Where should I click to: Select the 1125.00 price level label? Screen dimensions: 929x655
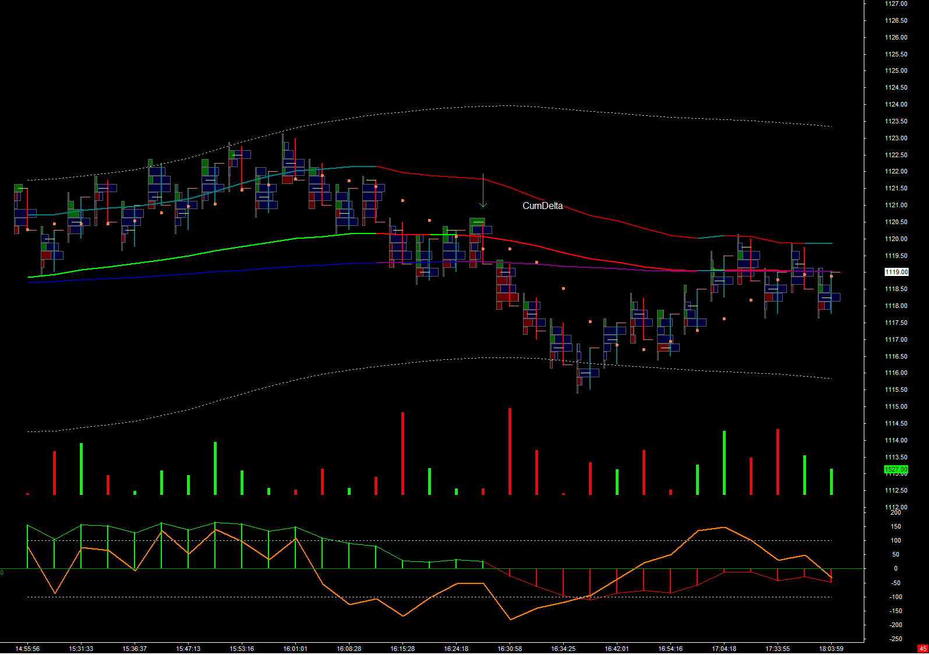coord(896,70)
